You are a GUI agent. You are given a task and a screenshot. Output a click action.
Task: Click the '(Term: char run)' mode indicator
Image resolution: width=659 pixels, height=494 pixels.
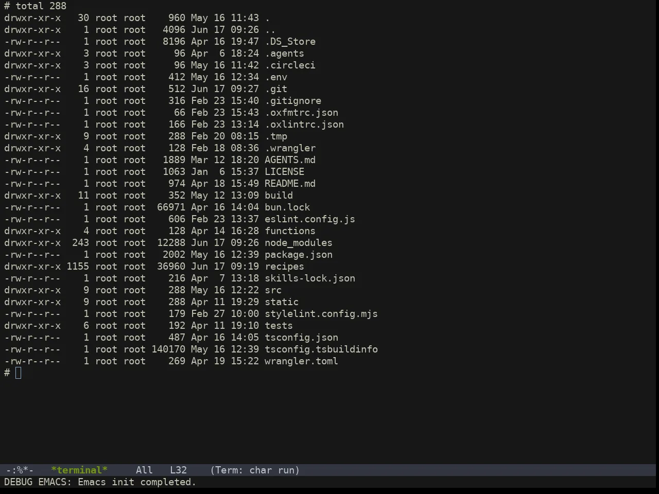click(x=255, y=470)
